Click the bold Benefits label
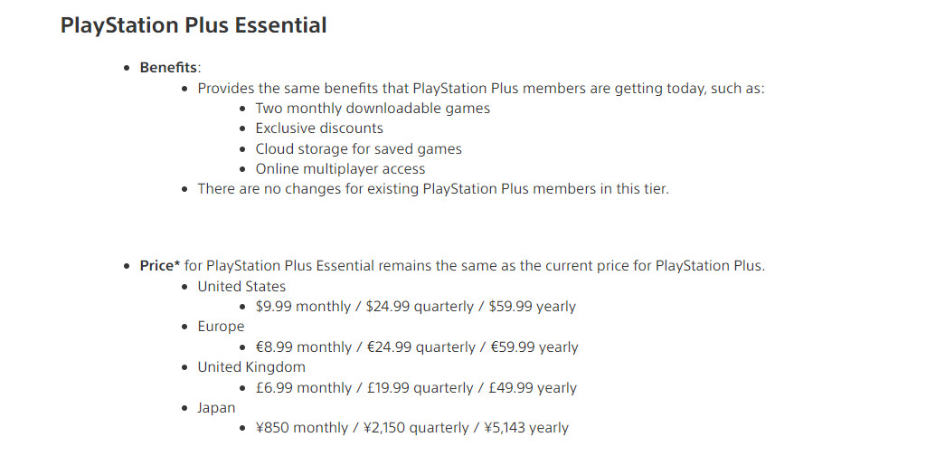The width and height of the screenshot is (926, 456). coord(168,68)
